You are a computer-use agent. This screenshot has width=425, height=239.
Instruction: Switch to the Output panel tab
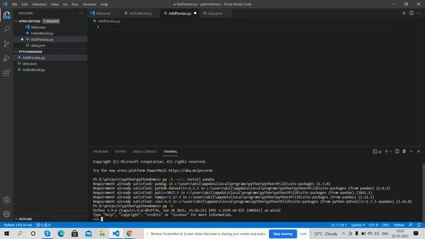[x=121, y=151]
